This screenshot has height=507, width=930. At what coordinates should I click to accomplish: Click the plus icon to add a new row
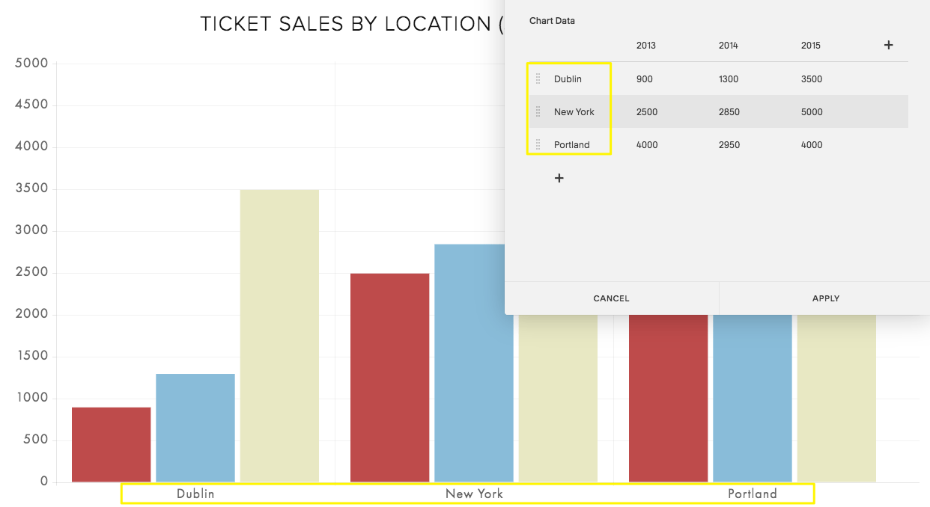(559, 178)
